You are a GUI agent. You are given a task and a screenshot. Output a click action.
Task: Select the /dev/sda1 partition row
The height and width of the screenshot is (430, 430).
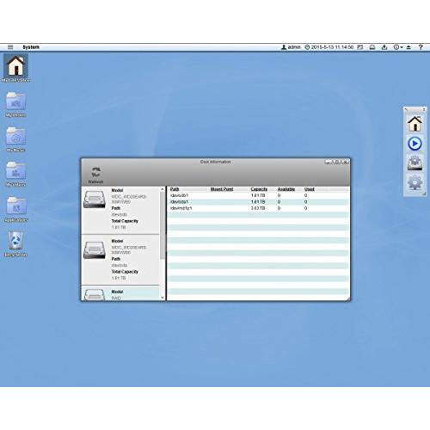click(x=259, y=202)
